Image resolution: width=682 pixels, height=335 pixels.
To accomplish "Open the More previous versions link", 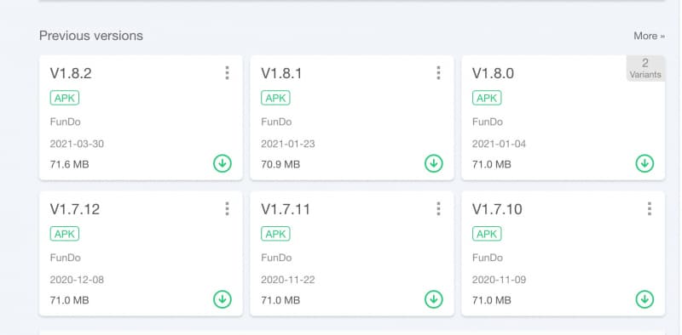I will pos(649,36).
